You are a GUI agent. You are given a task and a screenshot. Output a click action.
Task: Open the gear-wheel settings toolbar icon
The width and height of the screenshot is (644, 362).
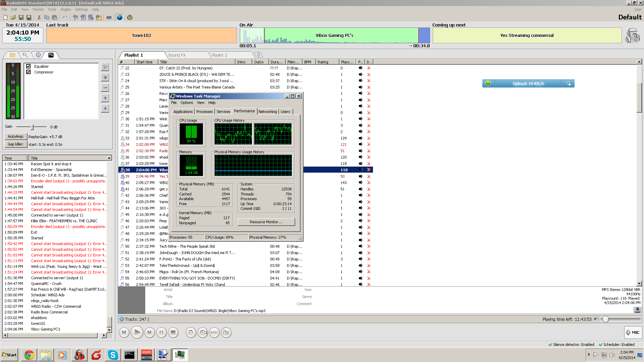pos(130,17)
